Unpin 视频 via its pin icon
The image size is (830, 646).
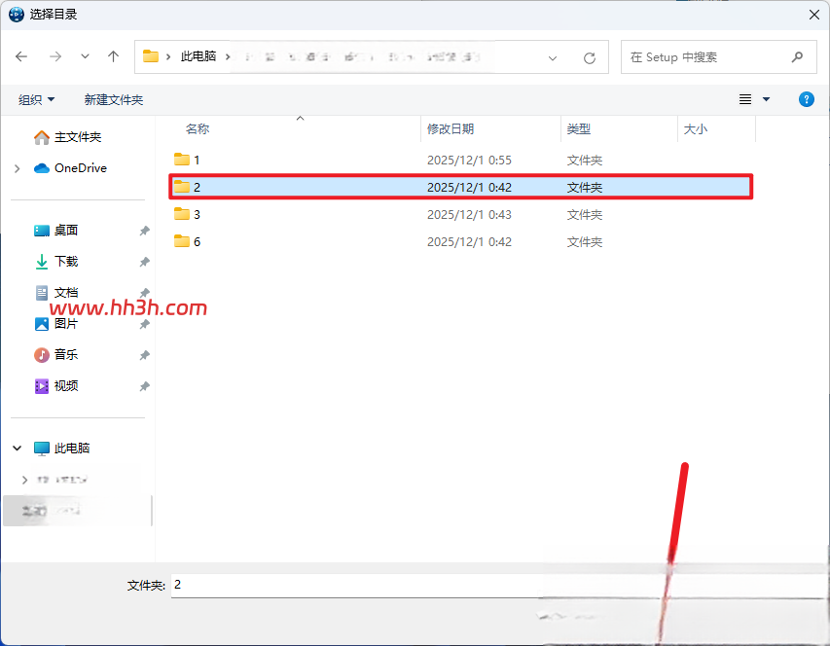[145, 386]
